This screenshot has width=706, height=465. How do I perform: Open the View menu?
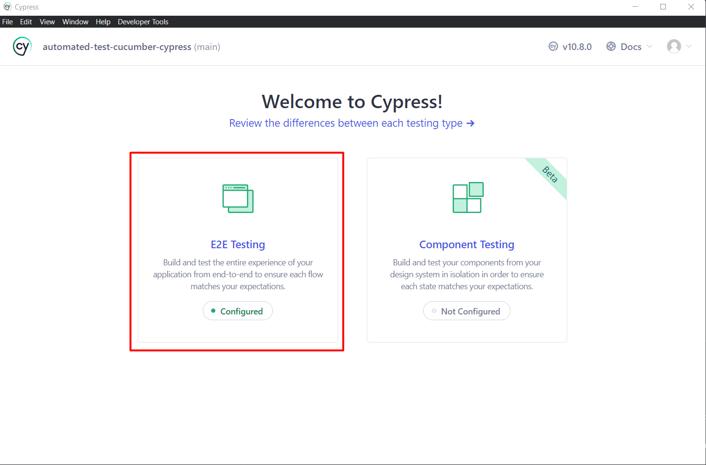pyautogui.click(x=47, y=21)
